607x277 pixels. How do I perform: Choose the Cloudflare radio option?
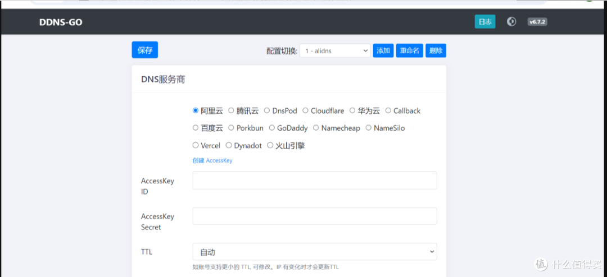pyautogui.click(x=306, y=110)
